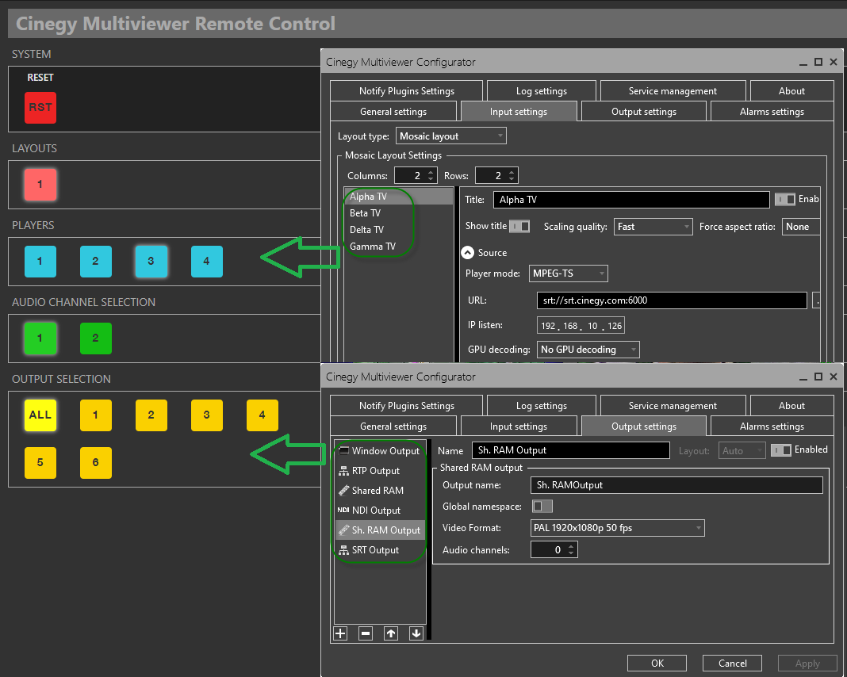847x677 pixels.
Task: Open Log settings tab in upper Configurator
Action: (541, 90)
